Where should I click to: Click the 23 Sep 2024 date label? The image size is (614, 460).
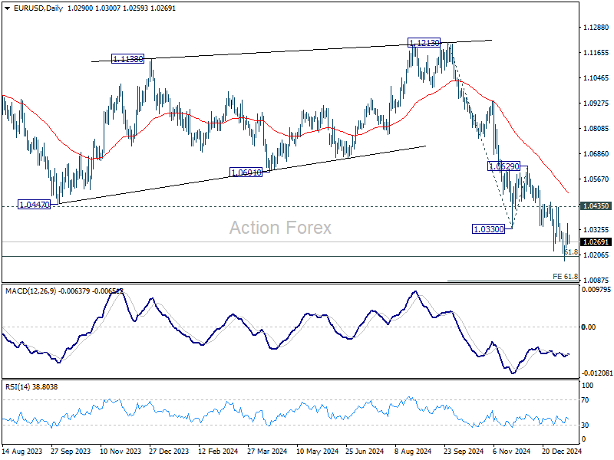click(464, 451)
